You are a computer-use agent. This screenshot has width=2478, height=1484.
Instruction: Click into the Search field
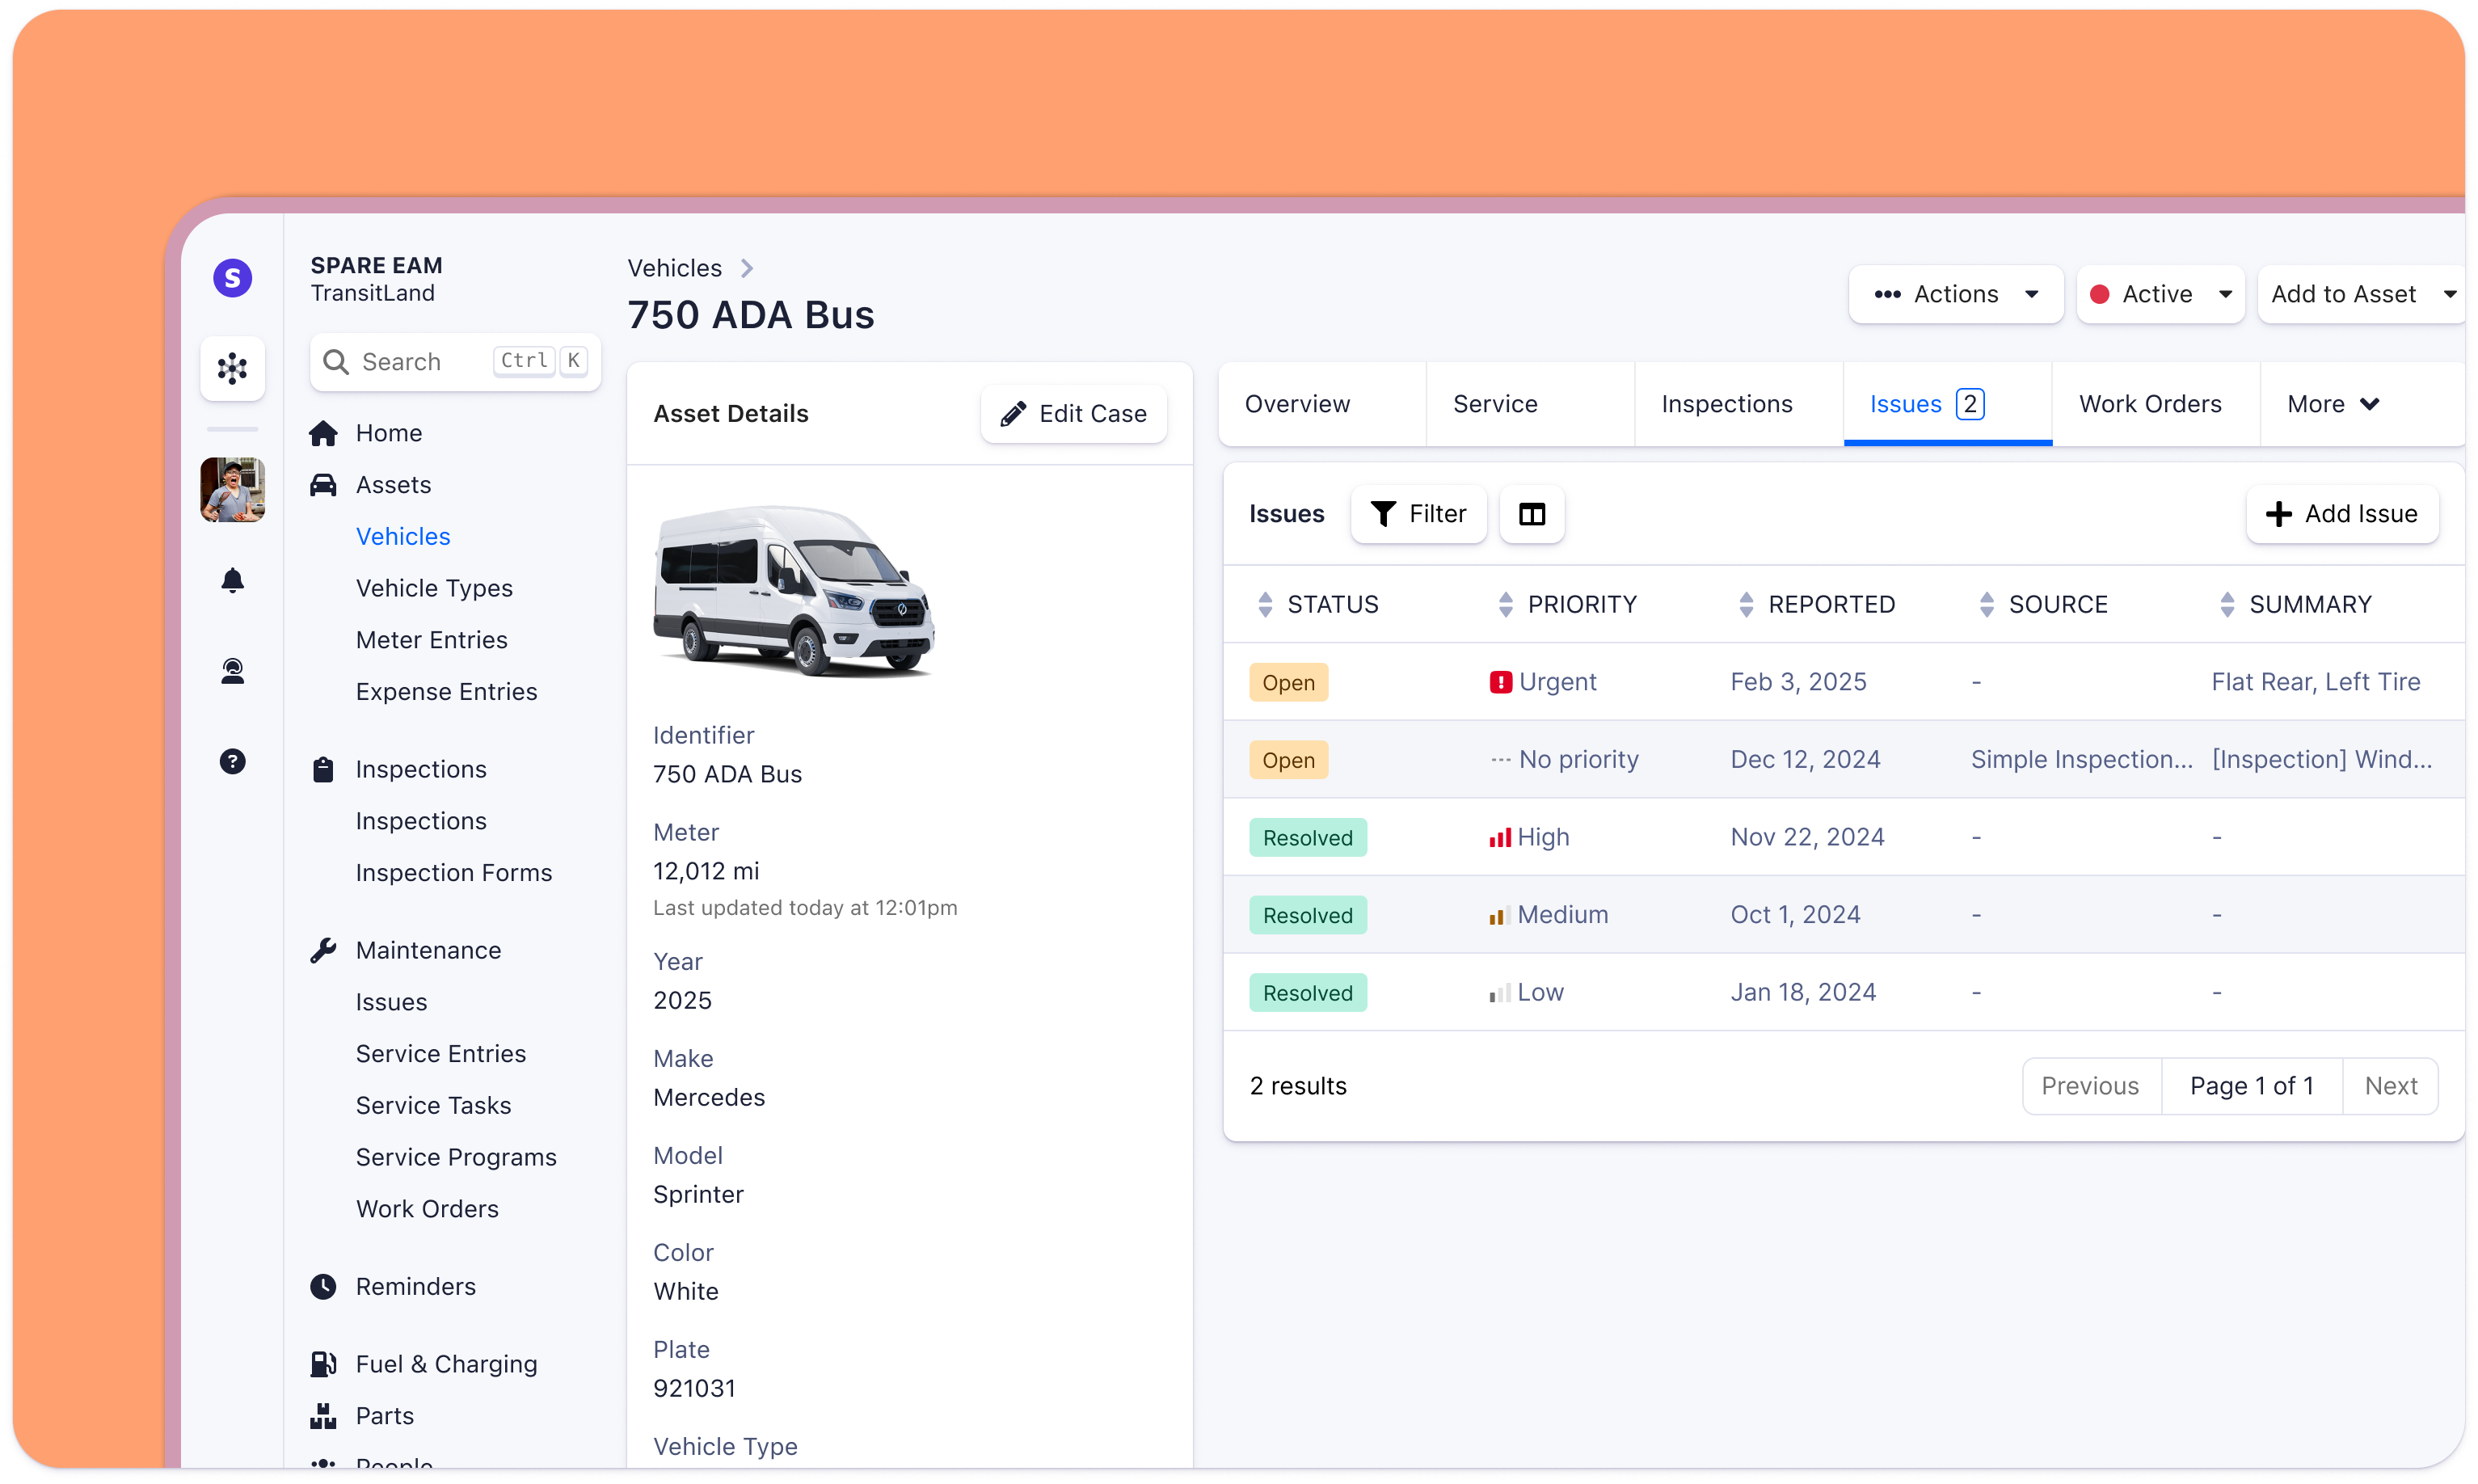click(419, 362)
